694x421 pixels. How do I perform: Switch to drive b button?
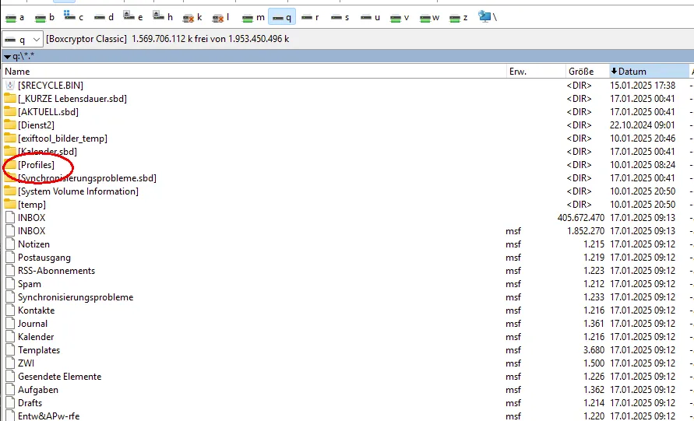click(x=44, y=17)
